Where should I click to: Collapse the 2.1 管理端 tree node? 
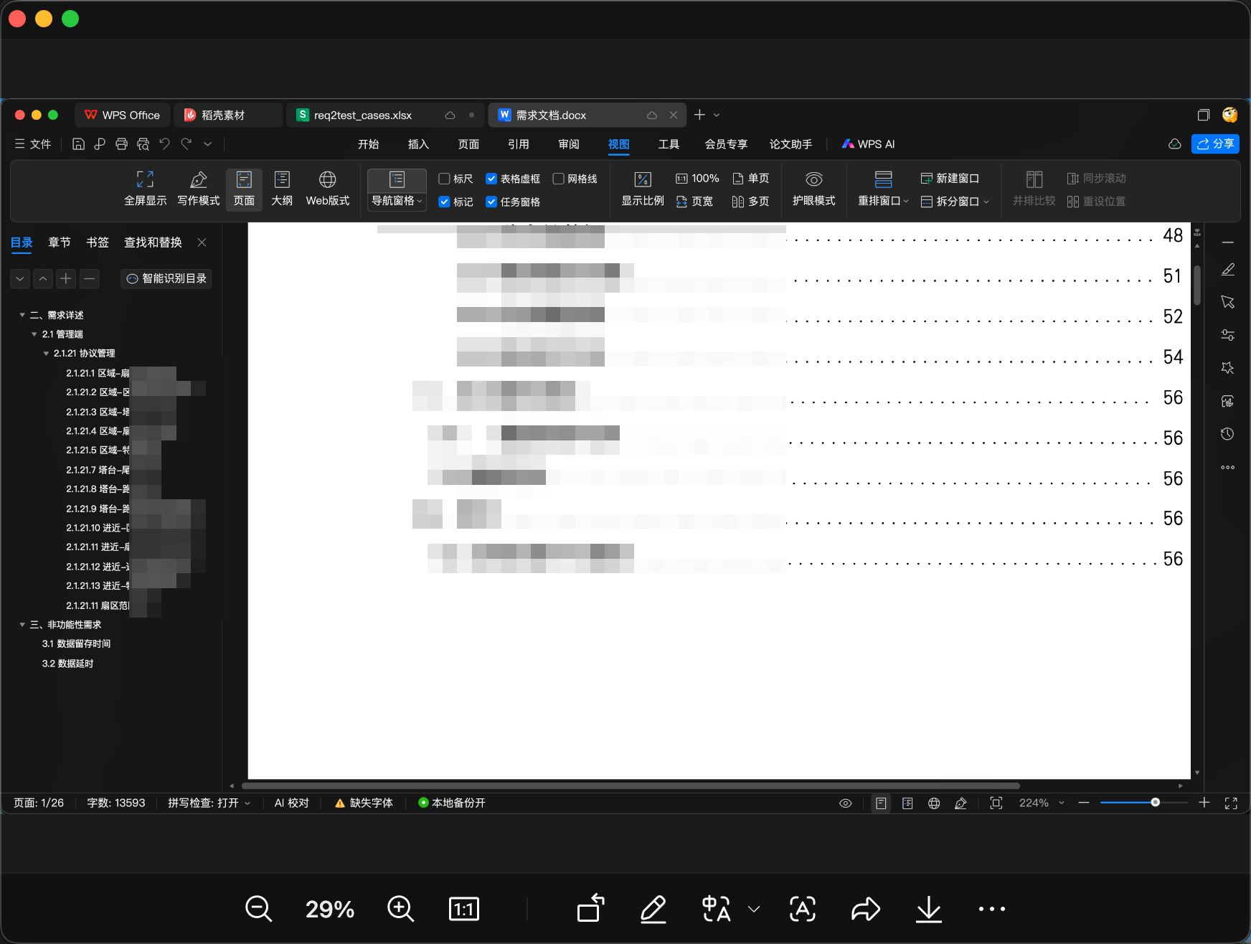(34, 334)
